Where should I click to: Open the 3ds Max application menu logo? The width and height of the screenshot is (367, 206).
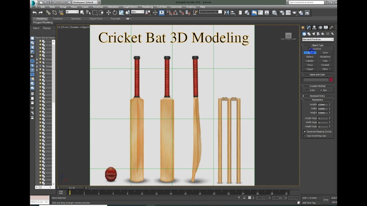tap(34, 4)
